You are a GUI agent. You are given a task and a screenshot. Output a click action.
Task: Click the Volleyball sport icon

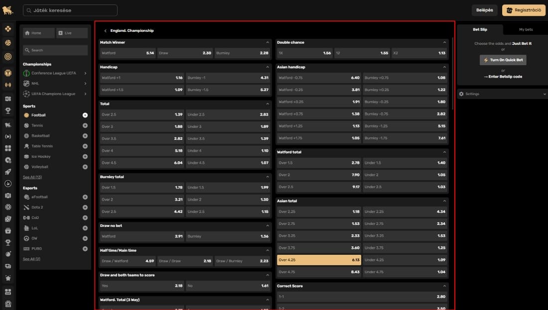point(26,167)
